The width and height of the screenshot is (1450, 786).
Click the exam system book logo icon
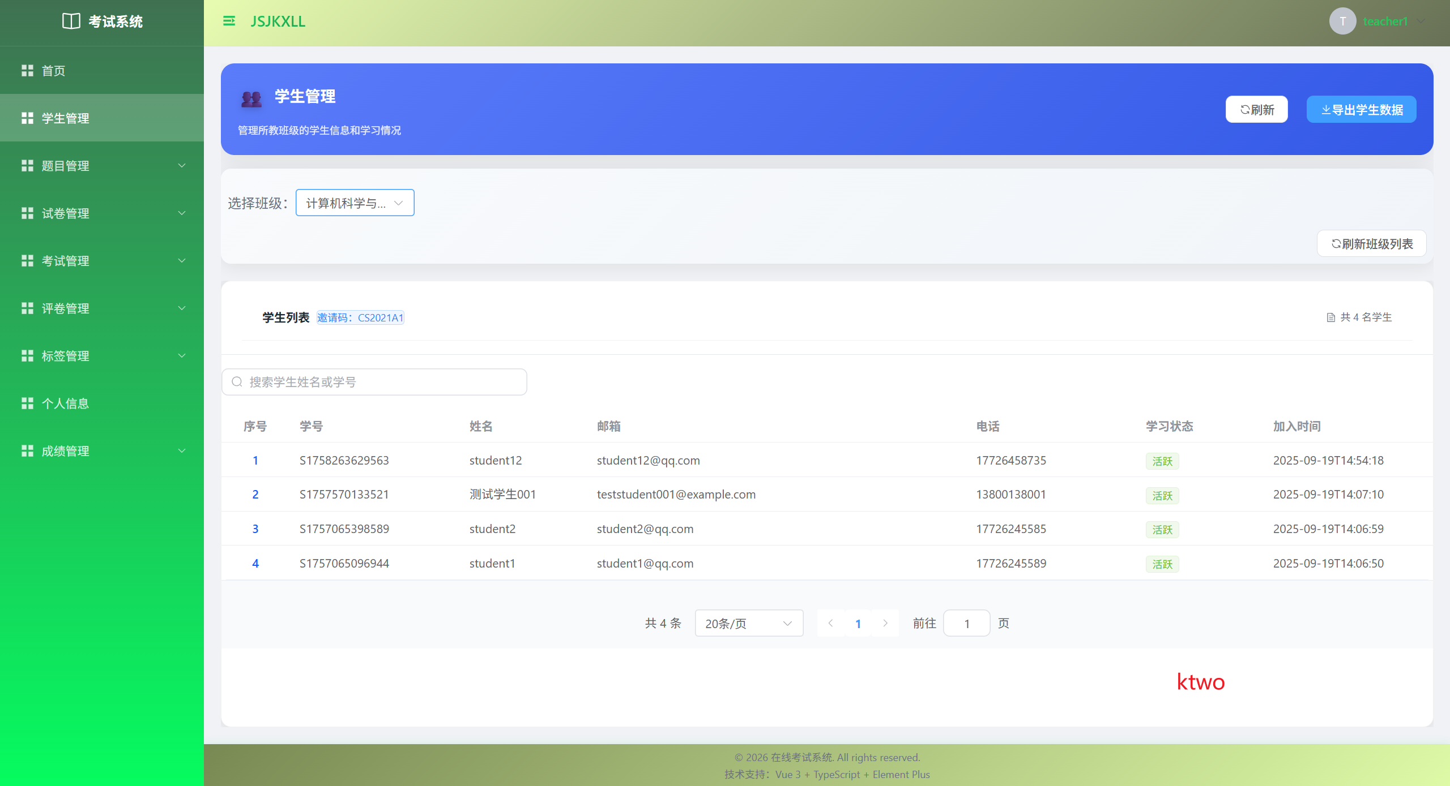click(71, 22)
